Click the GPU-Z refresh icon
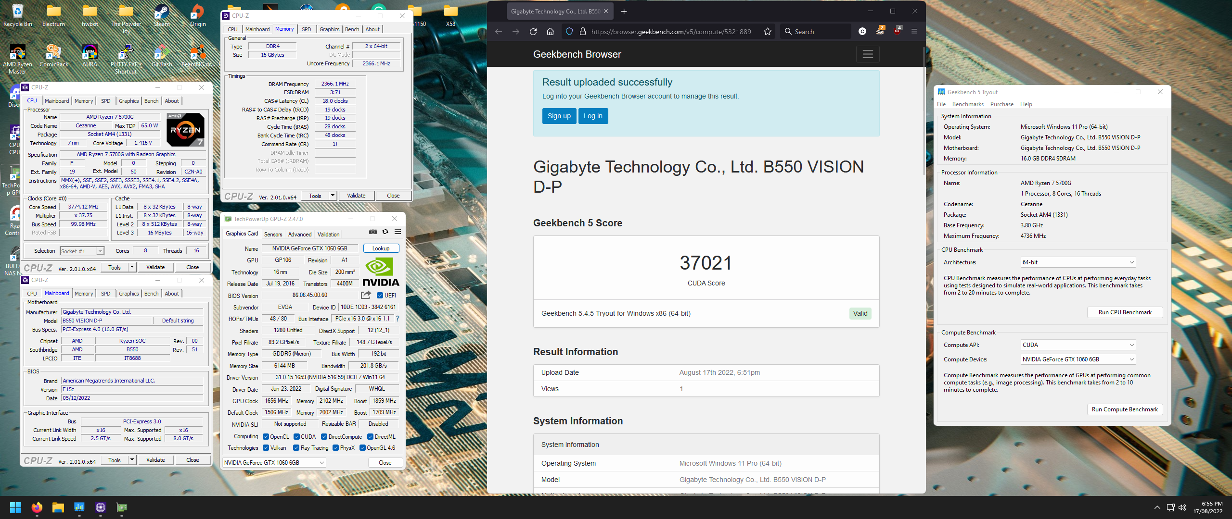Viewport: 1232px width, 519px height. pyautogui.click(x=385, y=232)
